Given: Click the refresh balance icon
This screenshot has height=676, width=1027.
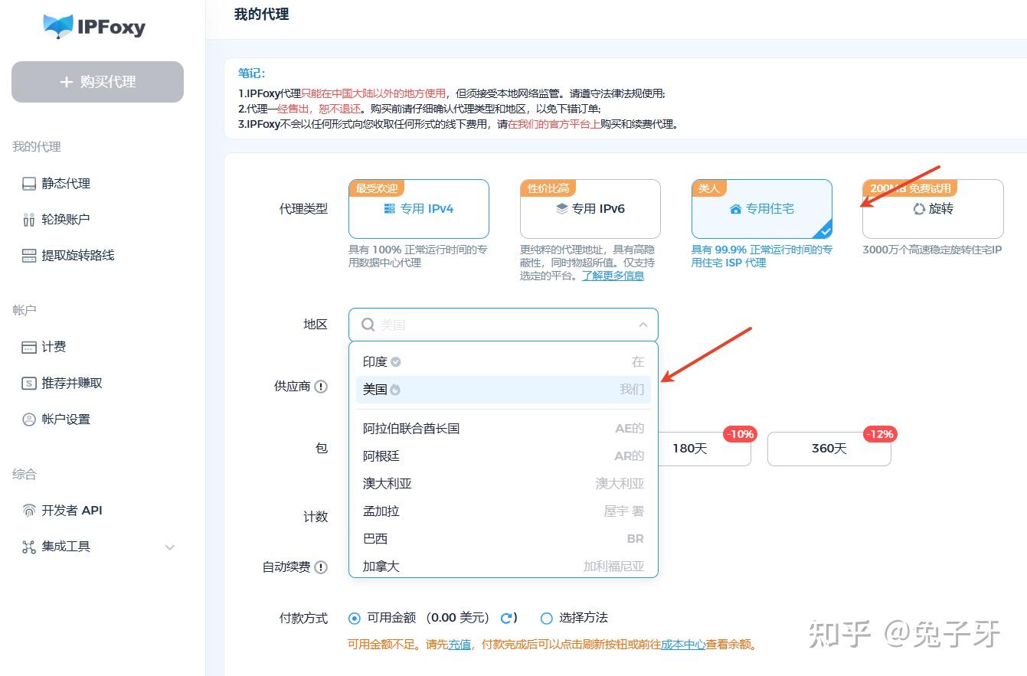Looking at the screenshot, I should coord(505,618).
